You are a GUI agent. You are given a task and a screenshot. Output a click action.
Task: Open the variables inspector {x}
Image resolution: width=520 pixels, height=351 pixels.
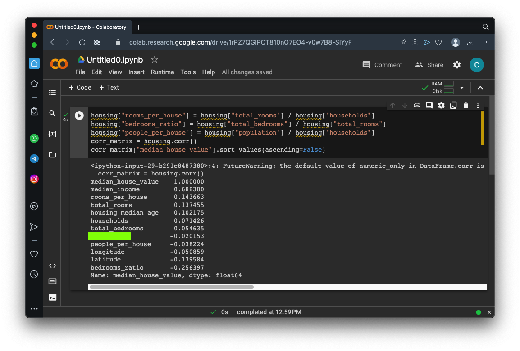(x=52, y=134)
